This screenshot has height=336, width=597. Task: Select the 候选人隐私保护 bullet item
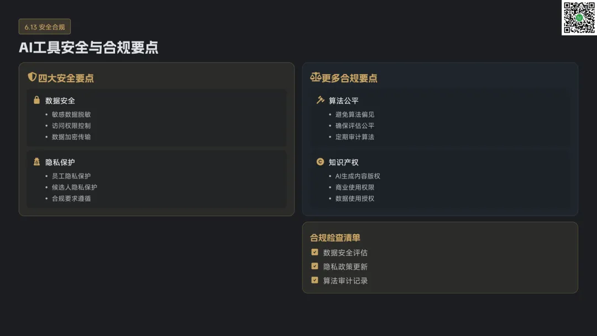[x=75, y=187]
